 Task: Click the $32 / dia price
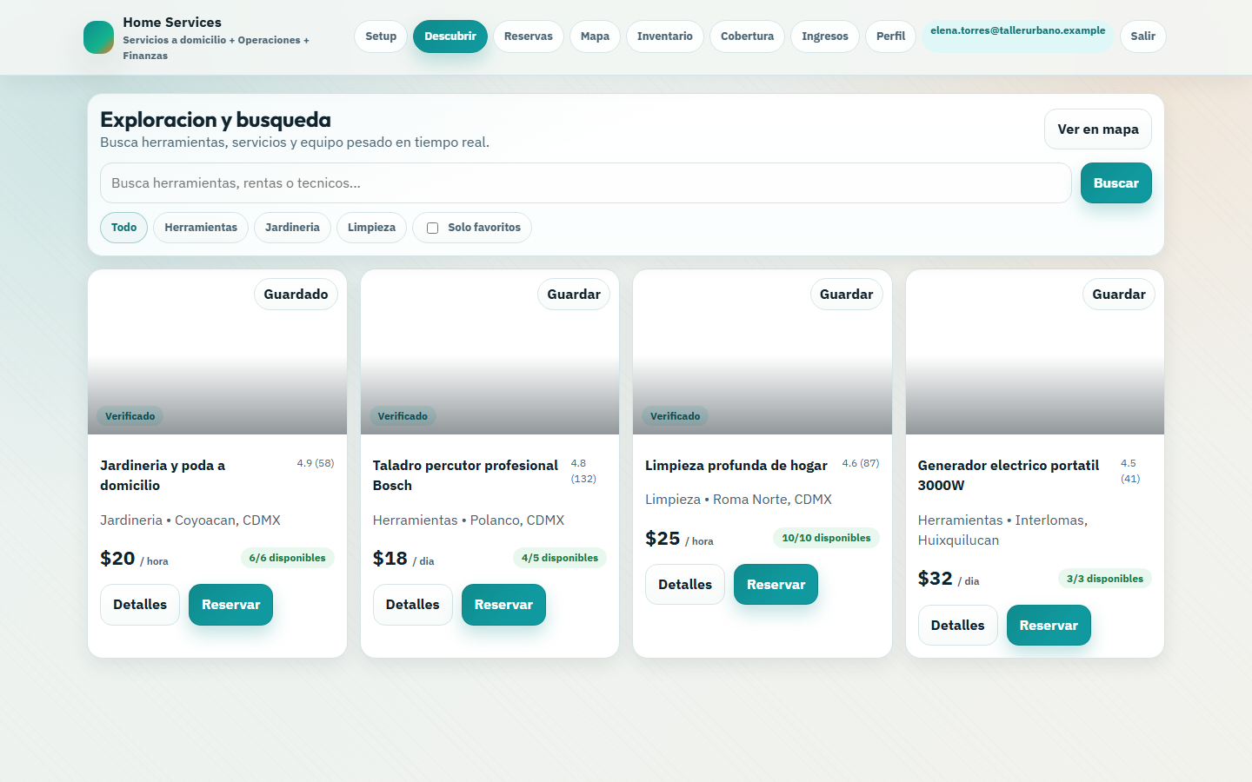coord(949,580)
